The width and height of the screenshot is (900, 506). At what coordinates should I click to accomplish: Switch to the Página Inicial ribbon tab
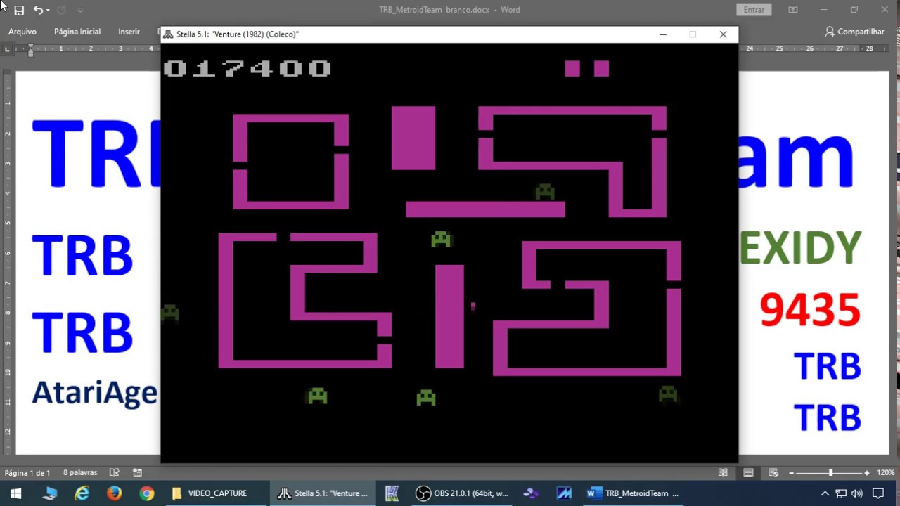77,32
